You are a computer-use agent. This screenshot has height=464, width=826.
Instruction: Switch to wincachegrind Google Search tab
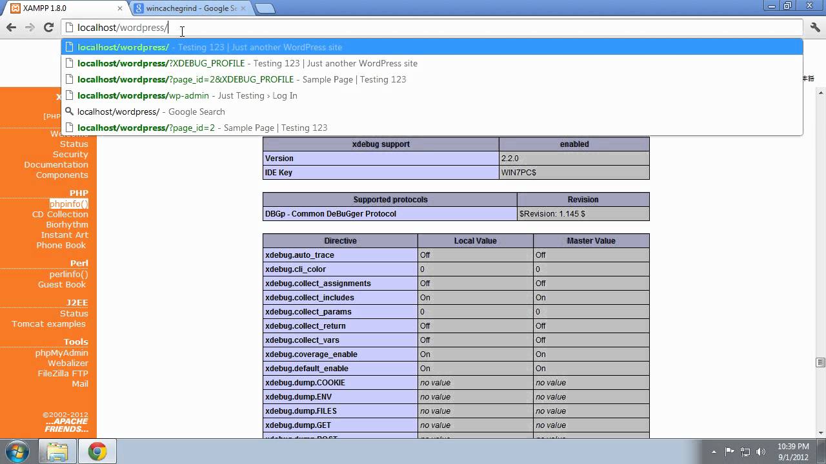(x=190, y=8)
